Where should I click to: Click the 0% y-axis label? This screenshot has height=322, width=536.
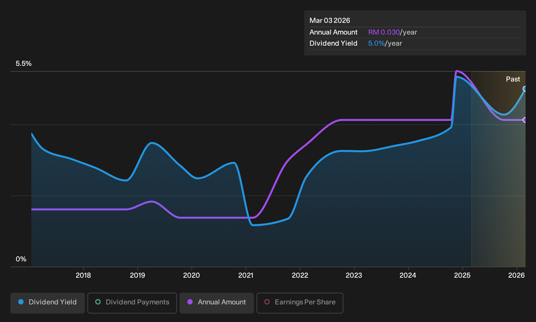[21, 259]
